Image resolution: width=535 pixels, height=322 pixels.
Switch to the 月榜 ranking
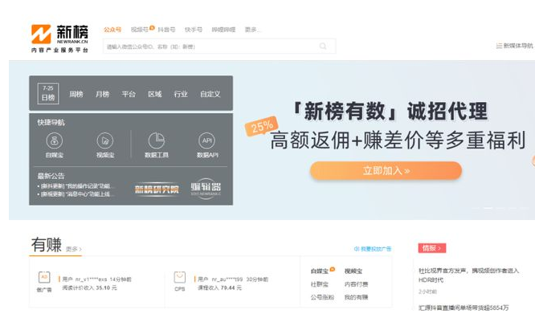click(x=102, y=94)
